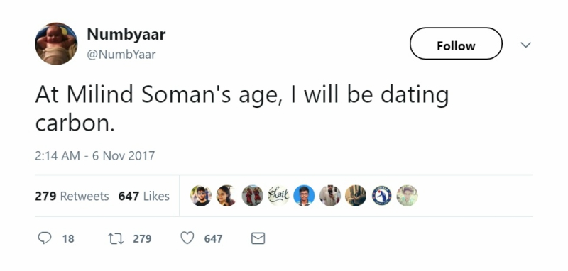Screen dimensions: 568x271
Task: Click the reply speech bubble icon
Action: point(45,238)
